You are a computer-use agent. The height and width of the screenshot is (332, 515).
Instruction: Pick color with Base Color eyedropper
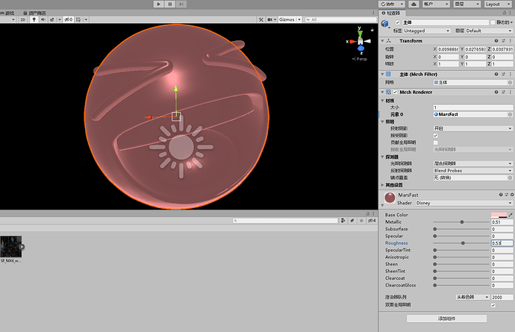pyautogui.click(x=510, y=215)
